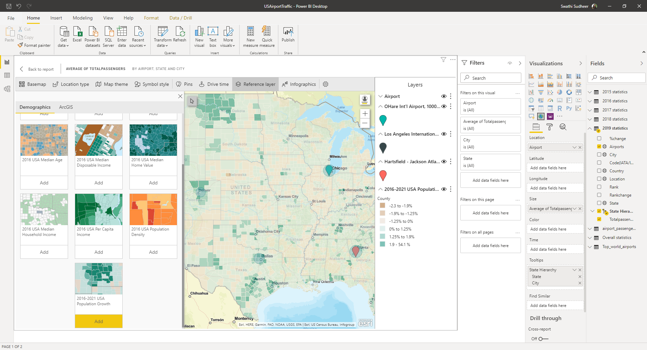Viewport: 647px width, 350px height.
Task: Hide the OHare Int'l Airport layer
Action: point(444,106)
